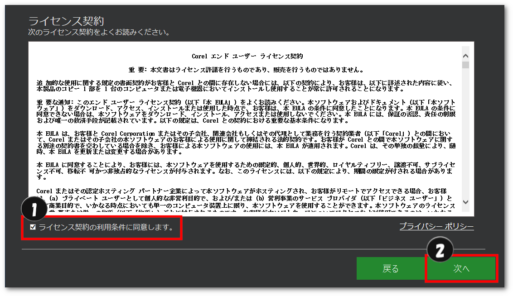Click the line beginning '重 要: 本文書はライセンス許諾'
Screen dimensions: 513x296
[x=246, y=70]
